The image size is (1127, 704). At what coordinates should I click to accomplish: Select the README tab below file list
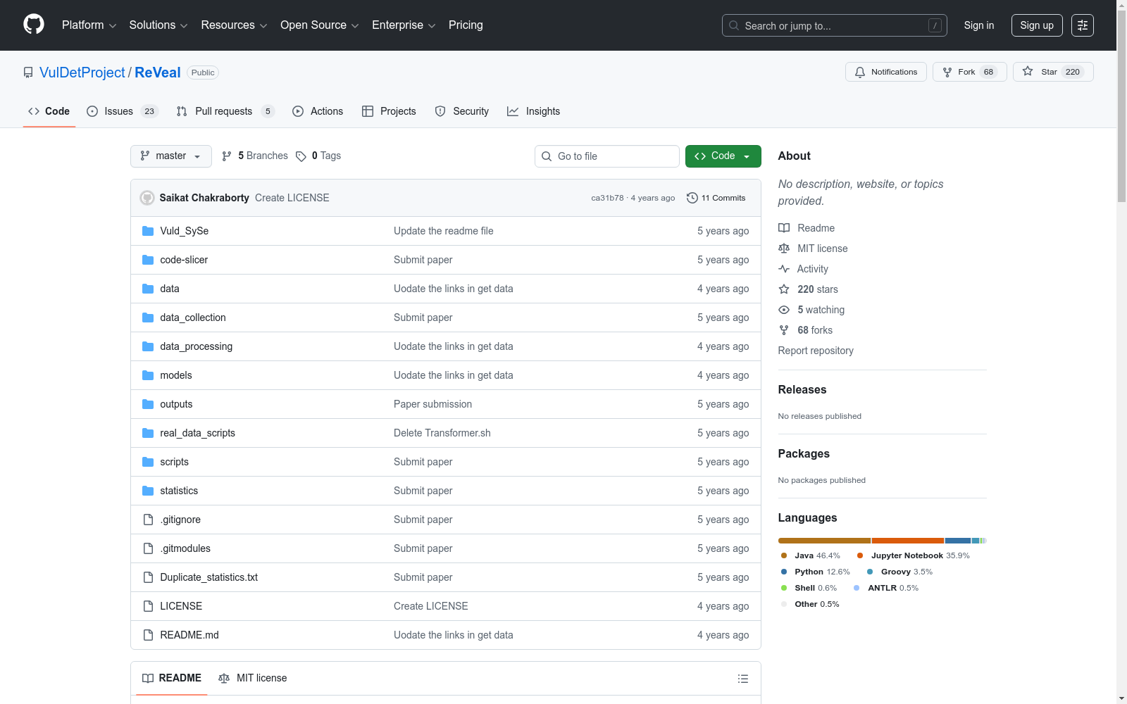172,678
